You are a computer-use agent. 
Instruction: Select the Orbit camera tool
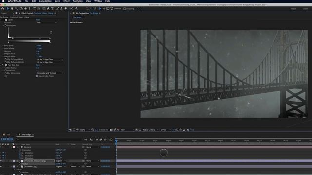[x=21, y=9]
